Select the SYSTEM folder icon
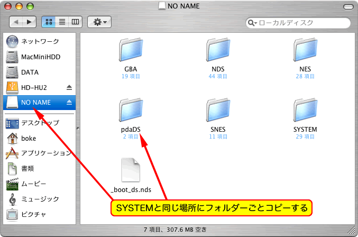This screenshot has height=237, width=358. point(305,110)
